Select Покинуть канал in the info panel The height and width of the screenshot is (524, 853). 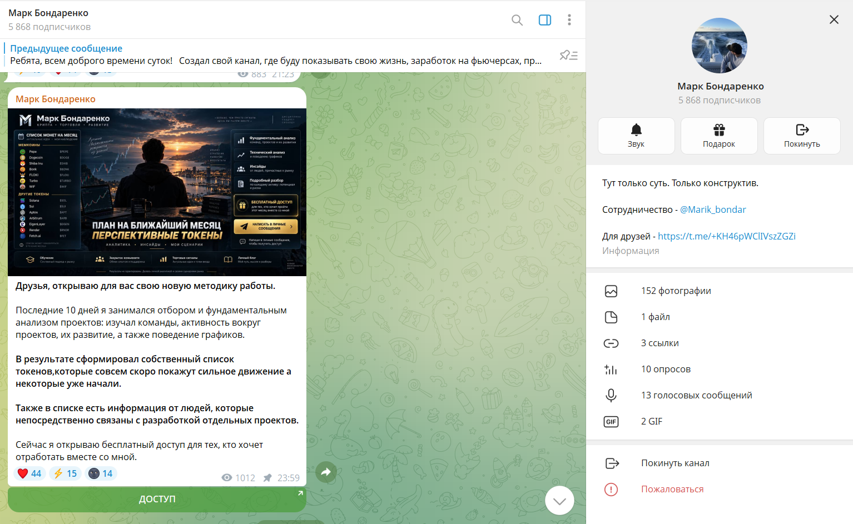pos(720,463)
